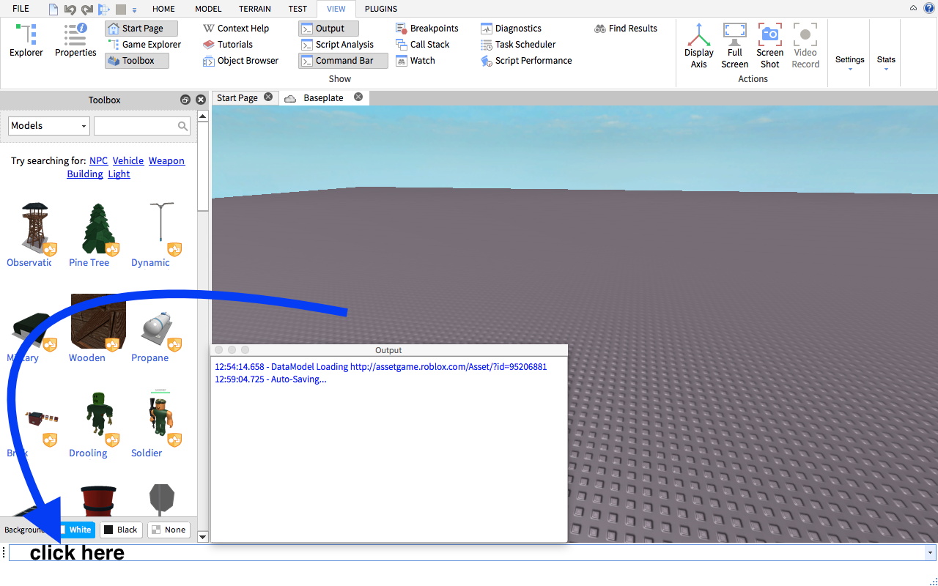
Task: Open the Object Browser
Action: (240, 61)
